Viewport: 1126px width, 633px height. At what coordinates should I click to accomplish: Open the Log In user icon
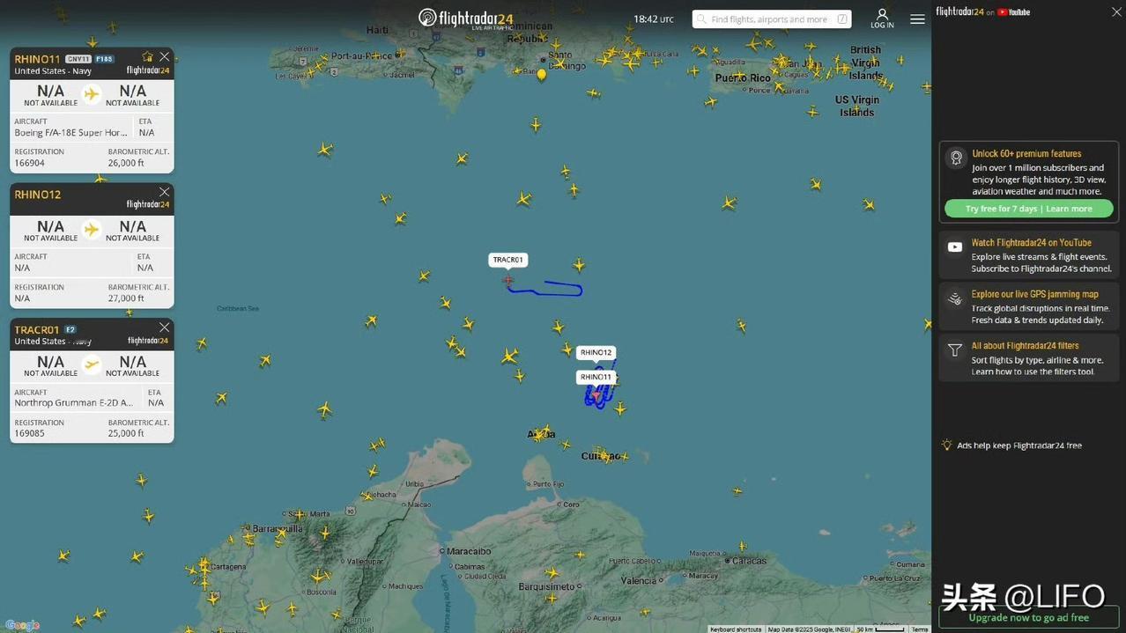point(882,18)
